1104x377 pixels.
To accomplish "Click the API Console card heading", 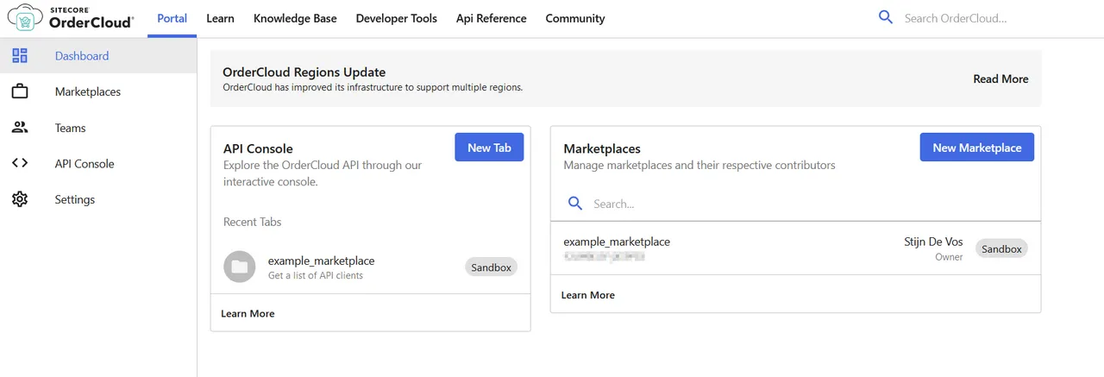I will [x=258, y=148].
